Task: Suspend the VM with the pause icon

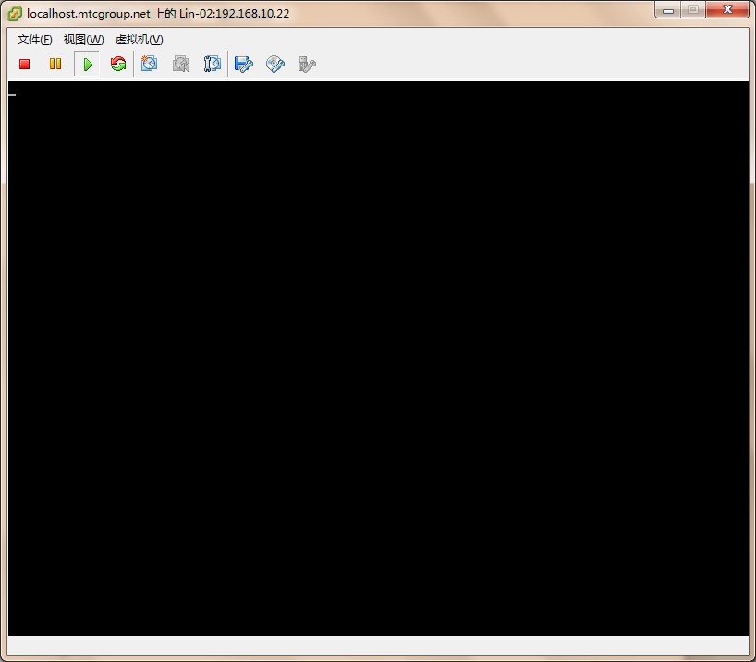Action: [55, 64]
